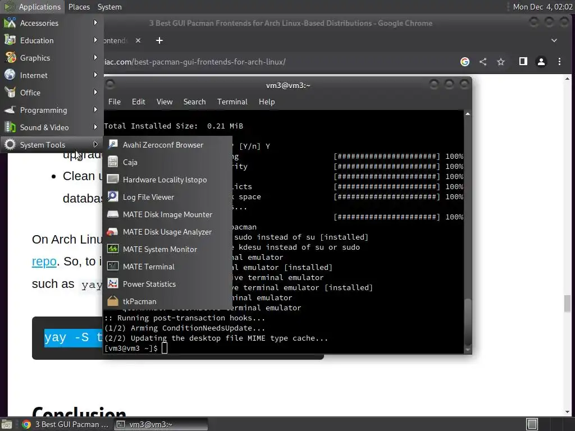
Task: Expand the Graphics submenu arrow
Action: [95, 58]
